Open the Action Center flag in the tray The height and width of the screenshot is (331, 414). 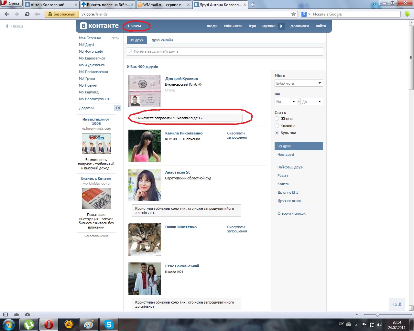[364, 325]
